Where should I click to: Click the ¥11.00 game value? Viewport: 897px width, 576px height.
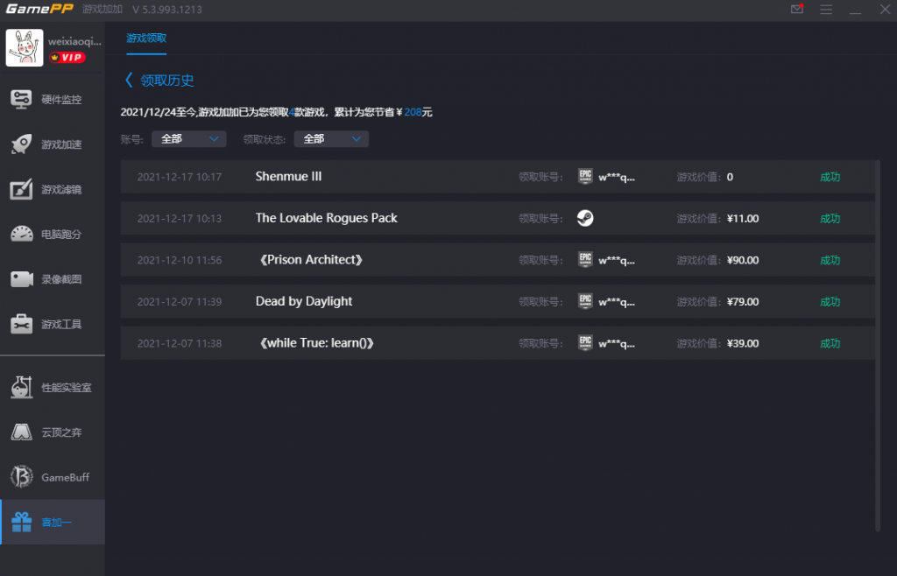tap(743, 219)
